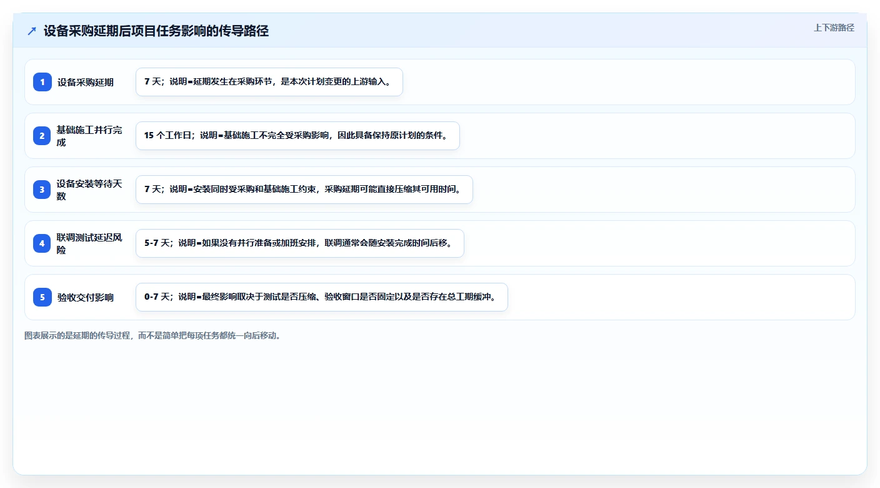Open the 7 天 note about 安装约束
Image resolution: width=880 pixels, height=488 pixels.
[304, 190]
